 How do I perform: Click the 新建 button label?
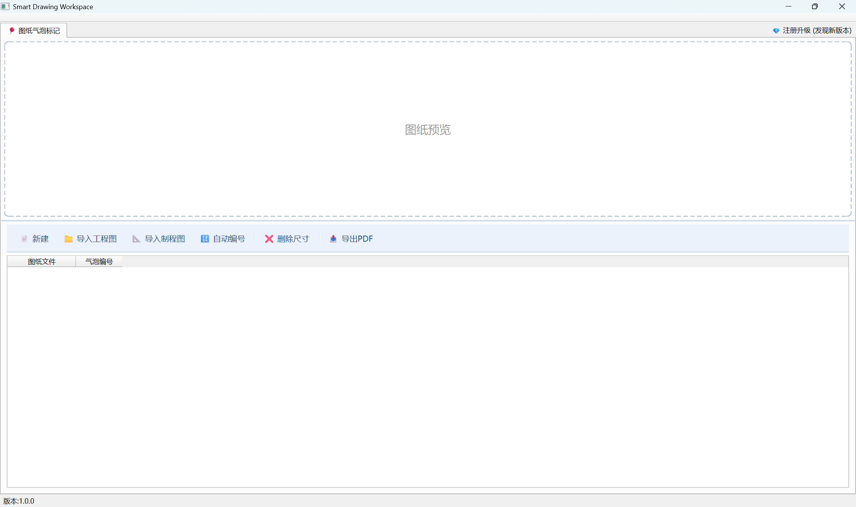[41, 239]
